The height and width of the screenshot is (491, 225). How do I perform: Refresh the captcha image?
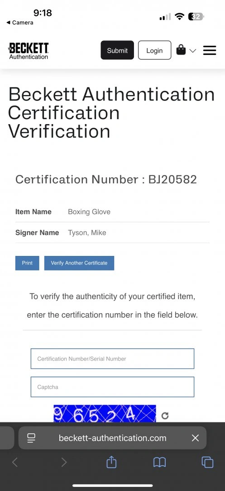(x=165, y=416)
